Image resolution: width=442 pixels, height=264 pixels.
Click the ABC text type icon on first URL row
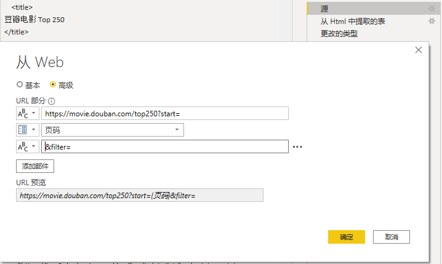[22, 113]
